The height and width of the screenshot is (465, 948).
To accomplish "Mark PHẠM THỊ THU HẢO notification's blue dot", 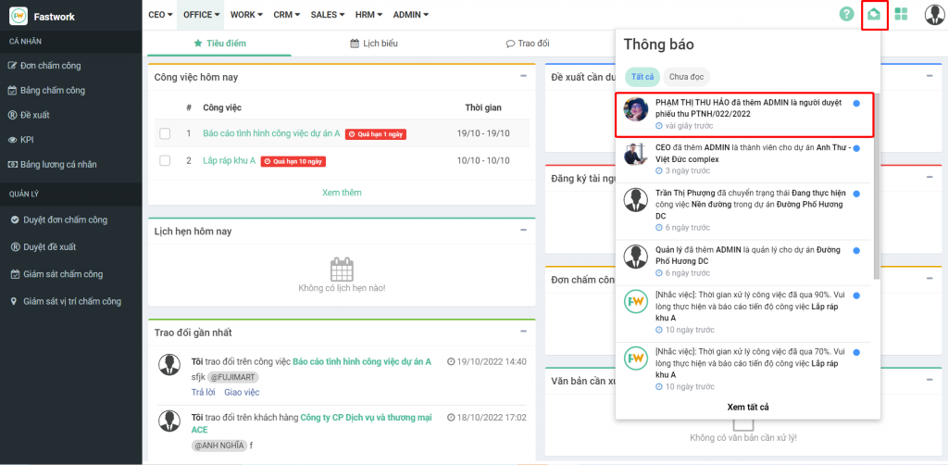I will [856, 103].
